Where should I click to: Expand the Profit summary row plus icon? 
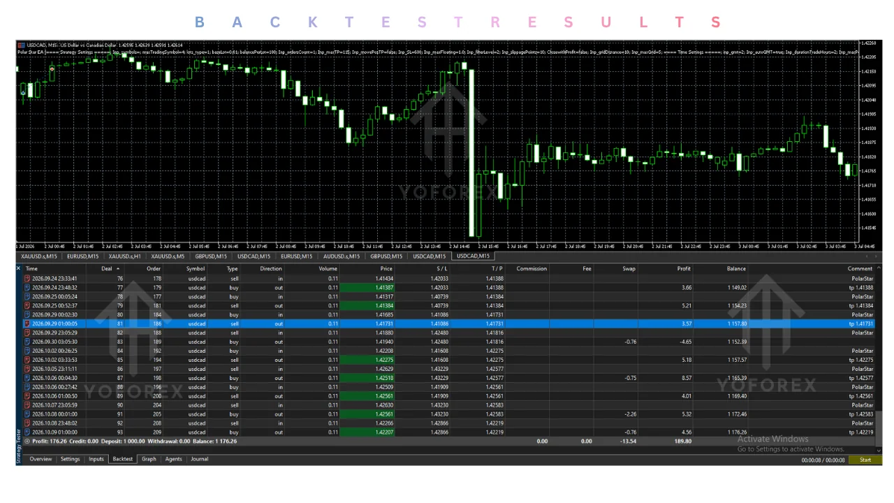[27, 442]
